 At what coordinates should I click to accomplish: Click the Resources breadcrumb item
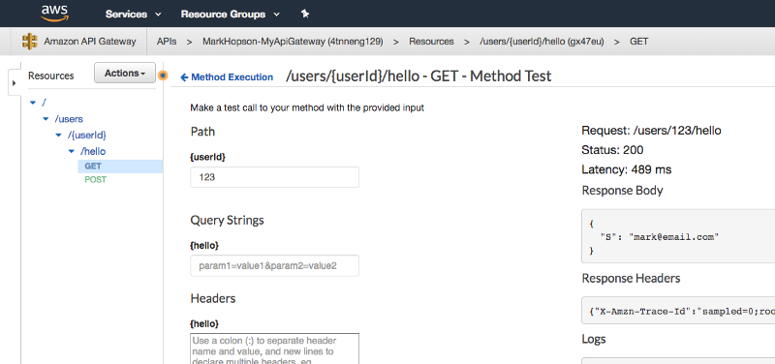tap(431, 42)
